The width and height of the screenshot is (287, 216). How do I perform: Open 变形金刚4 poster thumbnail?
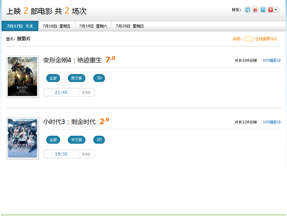[23, 76]
